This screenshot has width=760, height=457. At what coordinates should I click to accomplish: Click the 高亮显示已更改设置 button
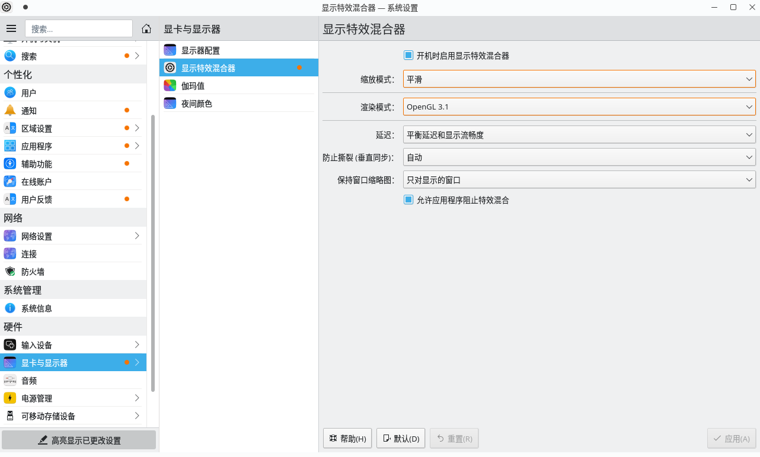click(x=79, y=440)
